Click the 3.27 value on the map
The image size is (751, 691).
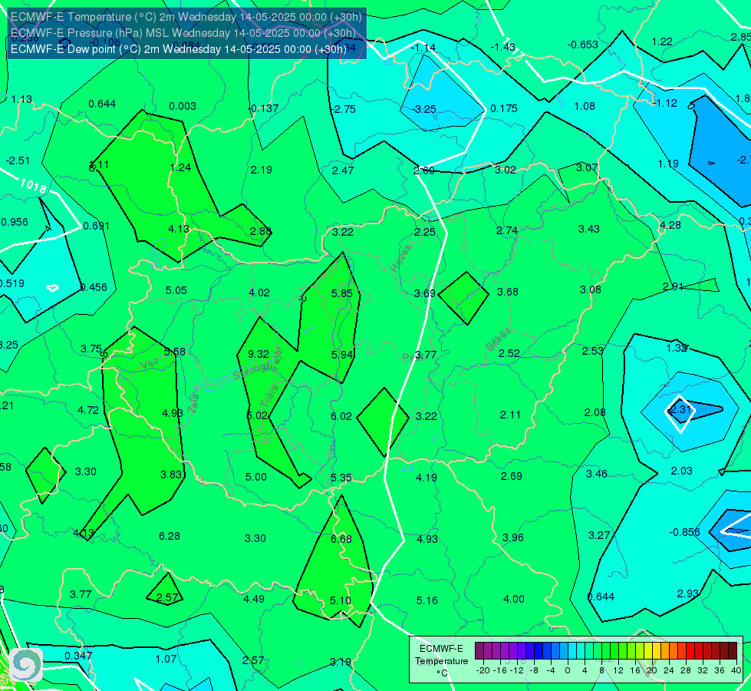598,535
